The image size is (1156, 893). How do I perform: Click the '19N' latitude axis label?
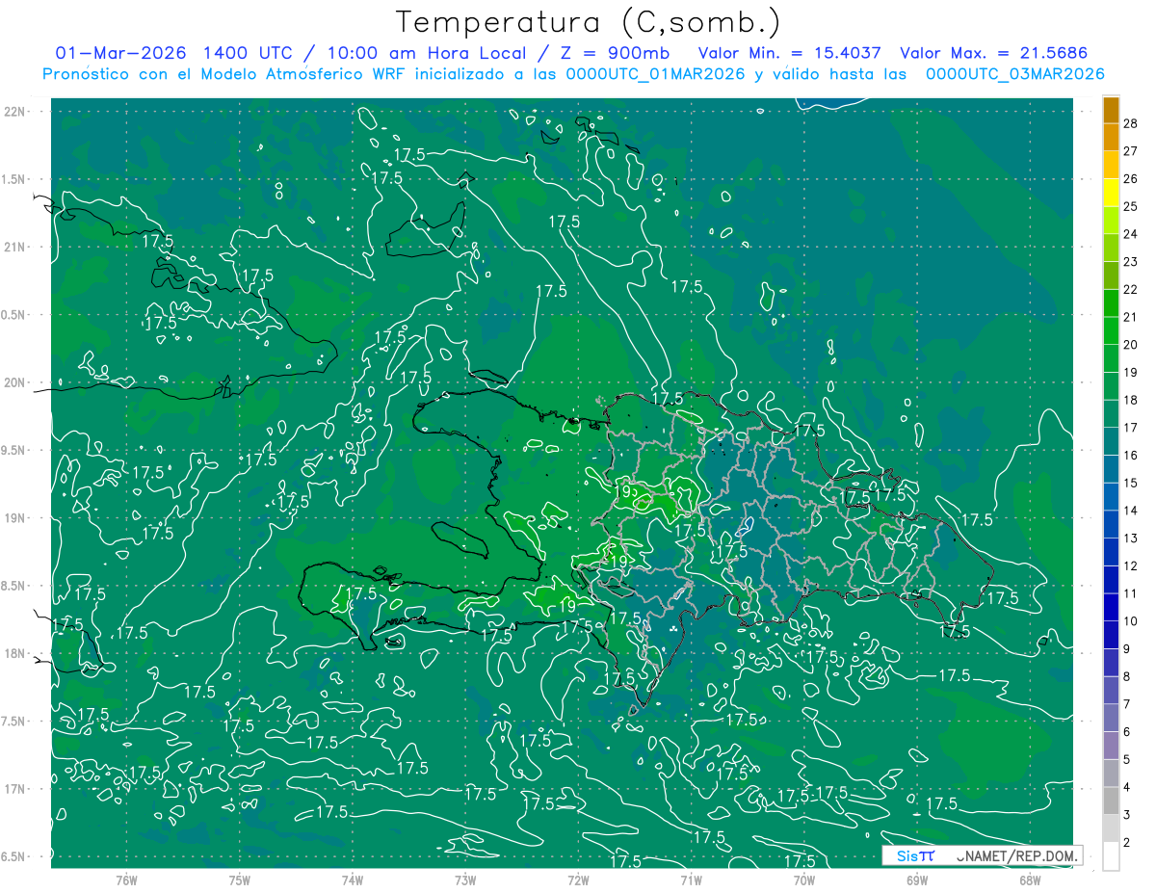(x=14, y=519)
